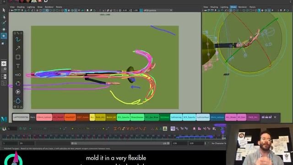Viewport: 293px width, 165px height.
Task: Open Panels menu in left viewport
Action: point(59,7)
